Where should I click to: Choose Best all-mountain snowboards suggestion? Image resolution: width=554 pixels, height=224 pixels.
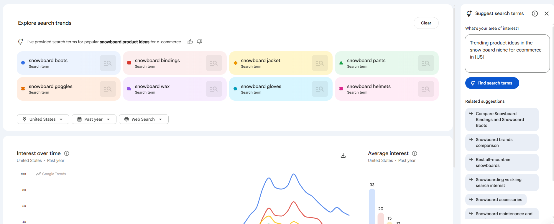(502, 162)
